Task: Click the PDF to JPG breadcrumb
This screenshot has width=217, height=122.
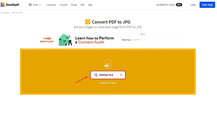Action: (17, 13)
